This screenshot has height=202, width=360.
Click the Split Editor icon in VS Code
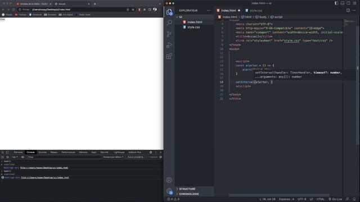coord(348,10)
